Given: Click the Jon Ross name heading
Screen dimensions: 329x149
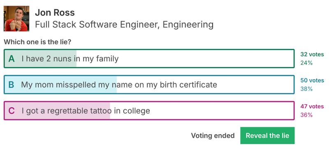Looking at the screenshot, I should tap(55, 13).
